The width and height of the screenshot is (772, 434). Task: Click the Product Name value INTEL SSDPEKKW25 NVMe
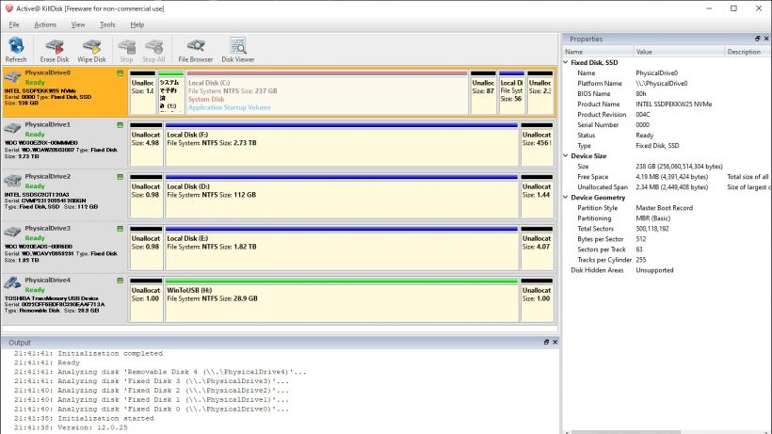tap(673, 104)
